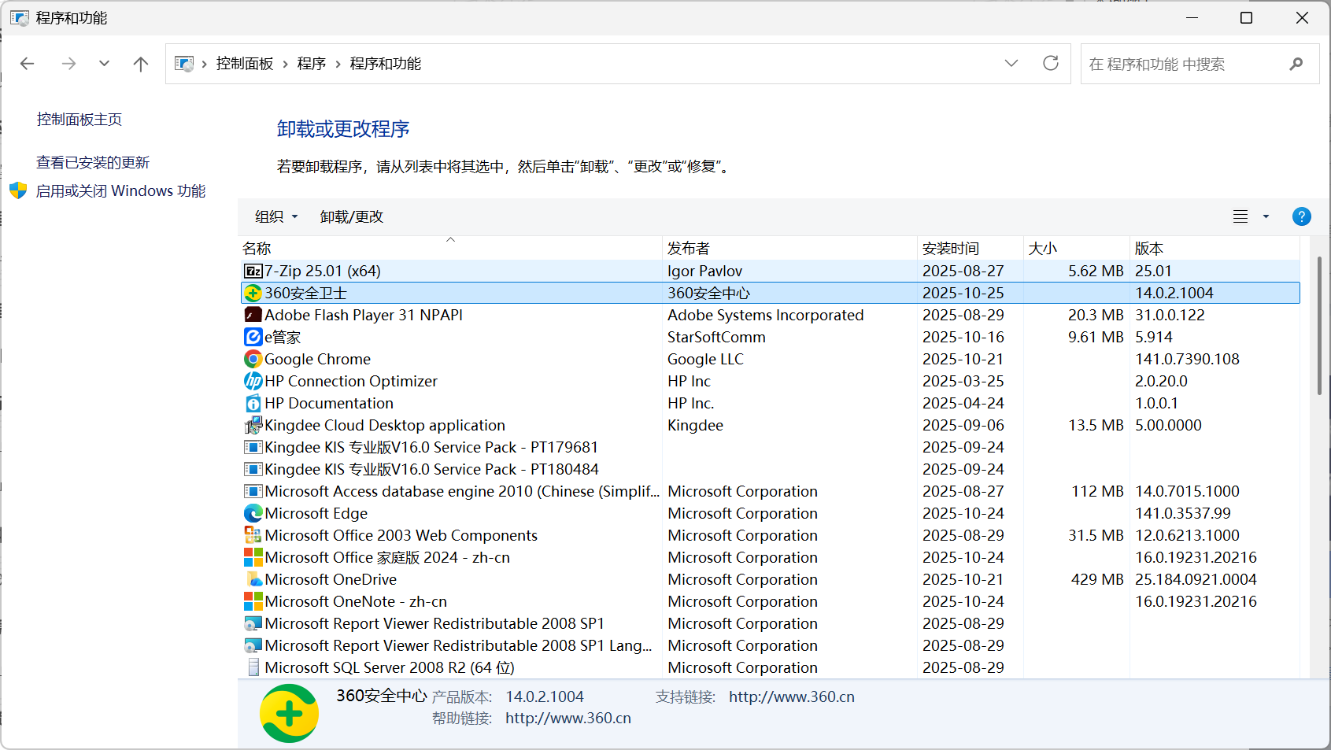Open the 组织 dropdown menu

click(277, 216)
